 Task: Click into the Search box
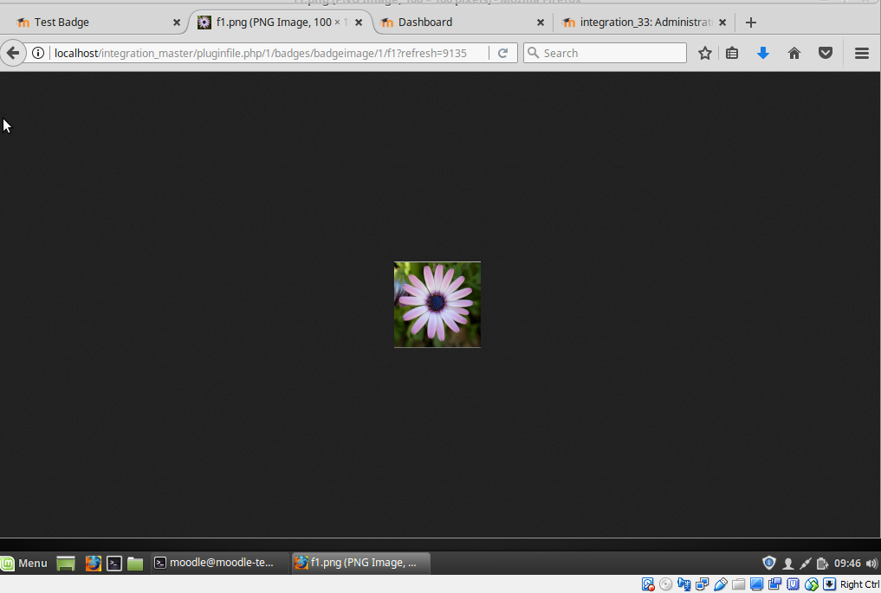(606, 53)
